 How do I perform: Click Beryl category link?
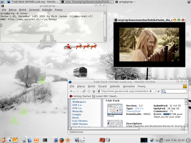75,118
